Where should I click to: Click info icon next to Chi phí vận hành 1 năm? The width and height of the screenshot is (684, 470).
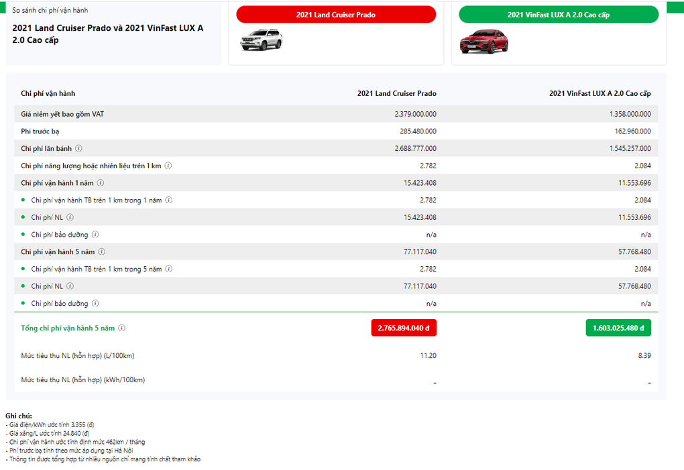pos(101,183)
